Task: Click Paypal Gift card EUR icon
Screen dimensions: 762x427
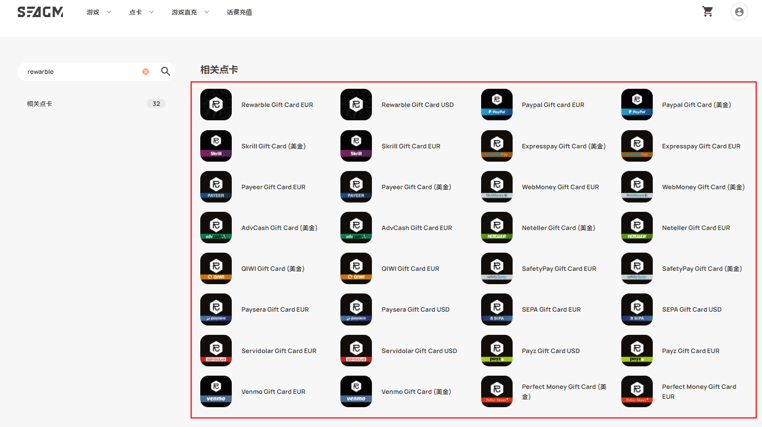Action: [x=497, y=105]
